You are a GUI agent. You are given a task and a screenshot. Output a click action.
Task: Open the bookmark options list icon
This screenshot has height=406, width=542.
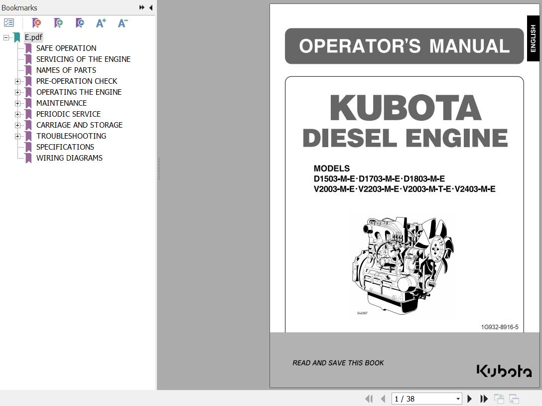click(8, 23)
